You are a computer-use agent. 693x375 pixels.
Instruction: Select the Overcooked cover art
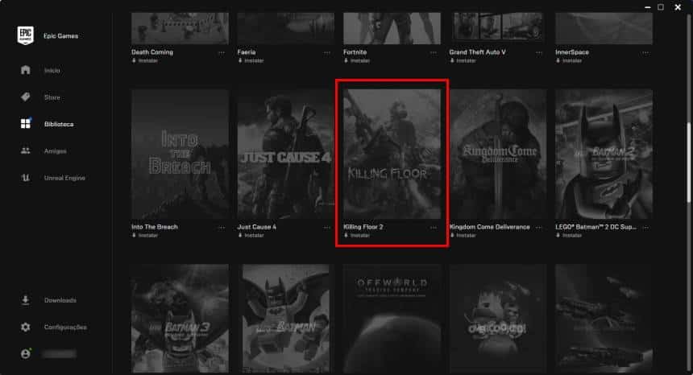click(498, 319)
